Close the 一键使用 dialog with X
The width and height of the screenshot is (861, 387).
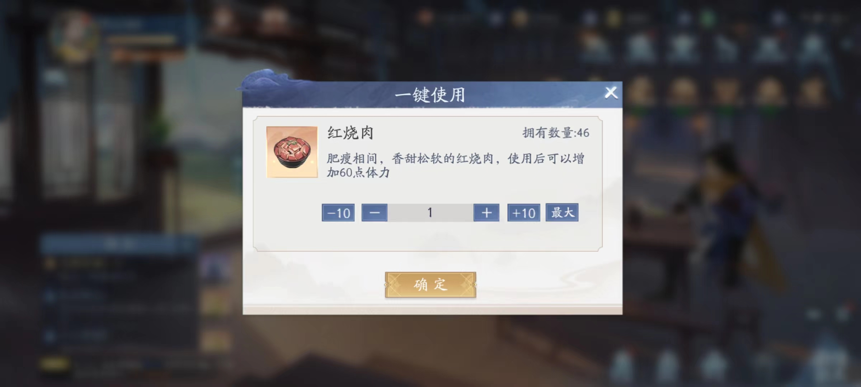(611, 93)
